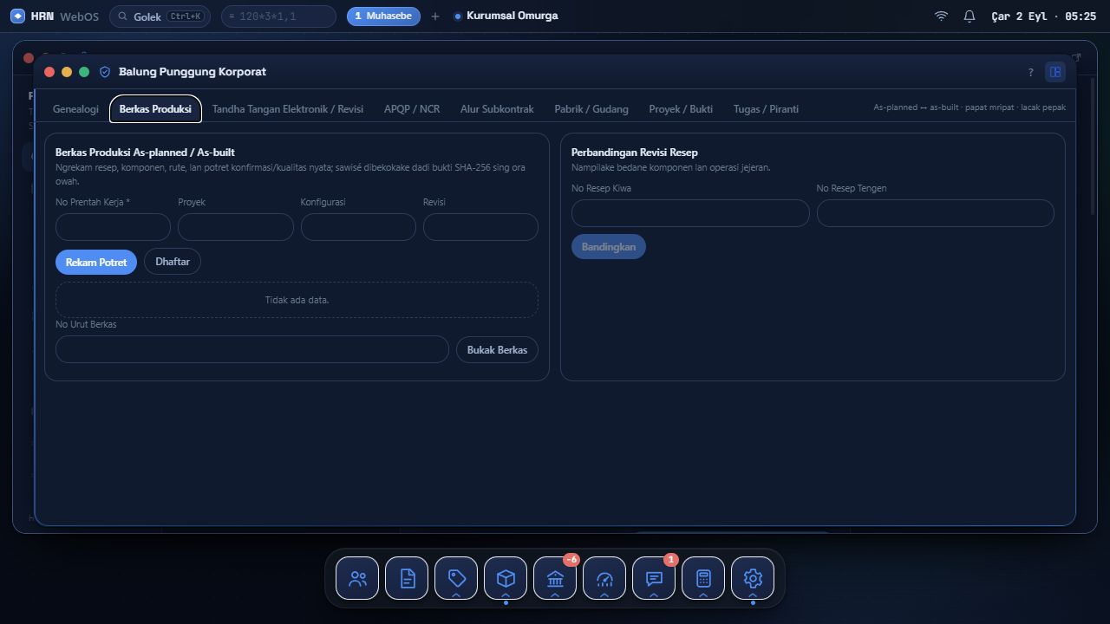Viewport: 1110px width, 624px height.
Task: Select the 1 Muhasebe workspace pill
Action: point(383,16)
